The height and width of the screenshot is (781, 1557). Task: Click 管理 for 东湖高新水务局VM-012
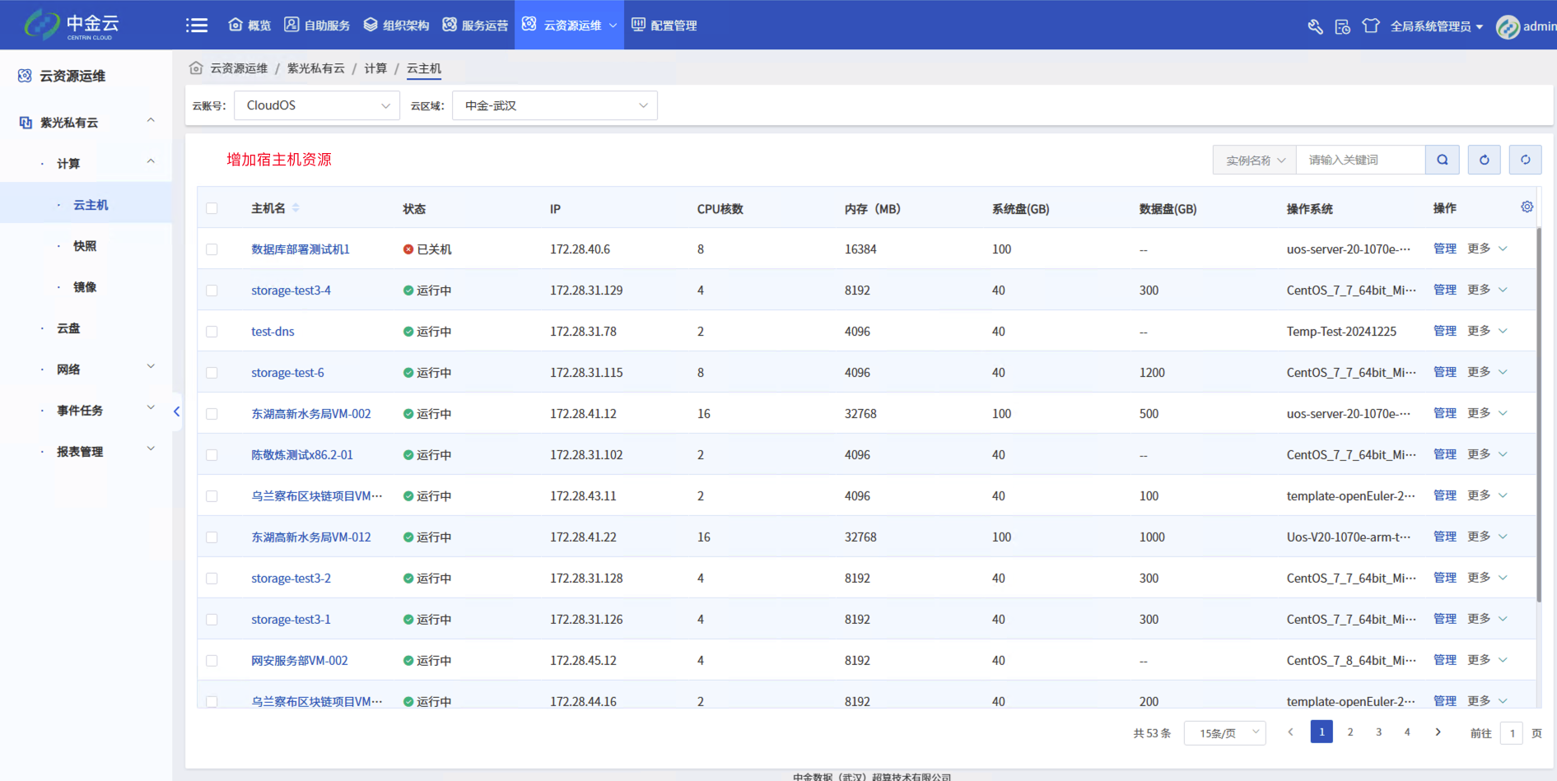[x=1444, y=537]
